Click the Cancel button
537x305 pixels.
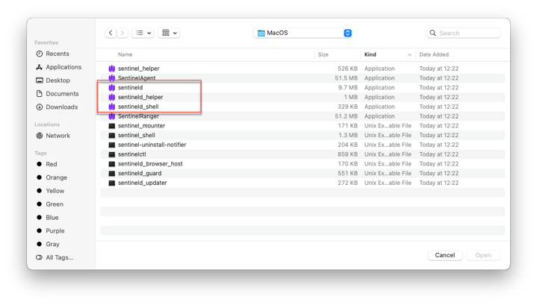(444, 255)
